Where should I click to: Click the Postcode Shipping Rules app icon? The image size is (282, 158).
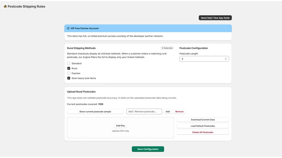5,6
